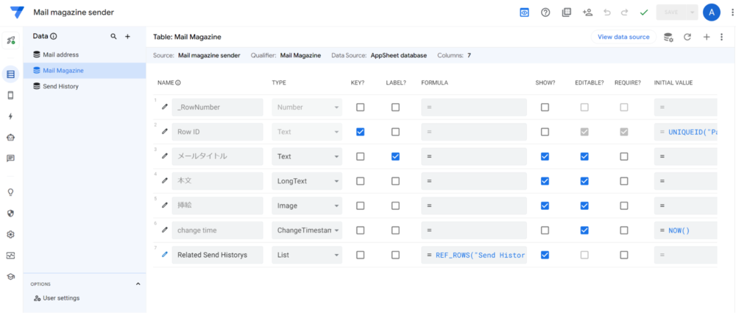736x313 pixels.
Task: Open the preview app icon in top bar
Action: pyautogui.click(x=525, y=13)
